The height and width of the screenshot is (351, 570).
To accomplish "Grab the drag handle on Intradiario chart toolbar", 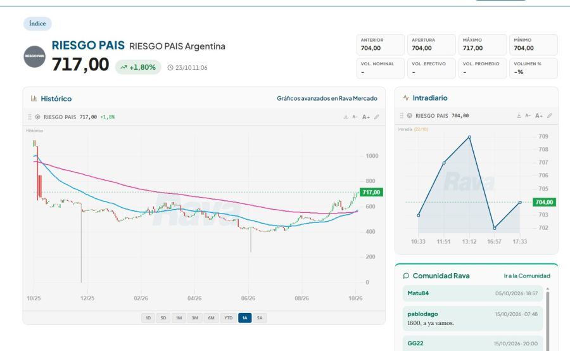I will click(402, 115).
